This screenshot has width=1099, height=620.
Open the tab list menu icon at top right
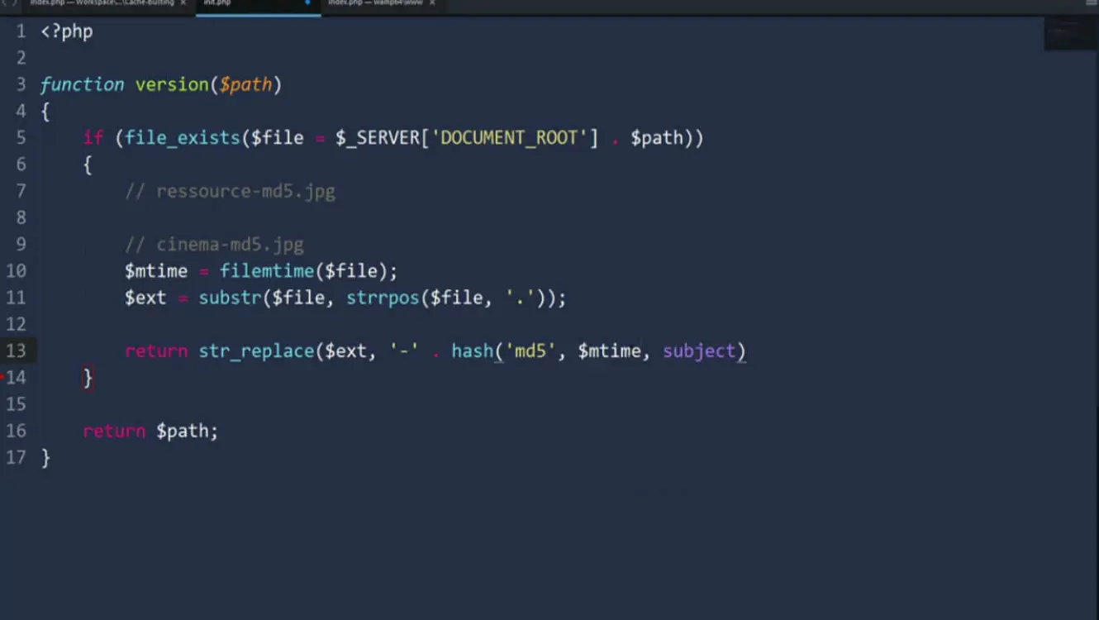click(1091, 4)
